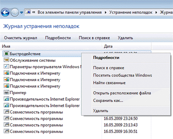Open breadcrumb Все элементы панели управления
Screen dimensions: 173x139
70,12
